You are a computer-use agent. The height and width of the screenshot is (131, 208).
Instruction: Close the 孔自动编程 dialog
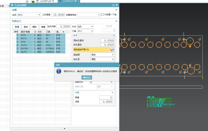coord(117,5)
